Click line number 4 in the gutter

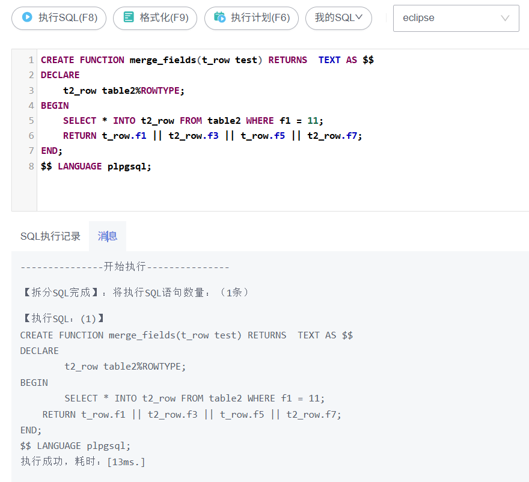[x=31, y=106]
